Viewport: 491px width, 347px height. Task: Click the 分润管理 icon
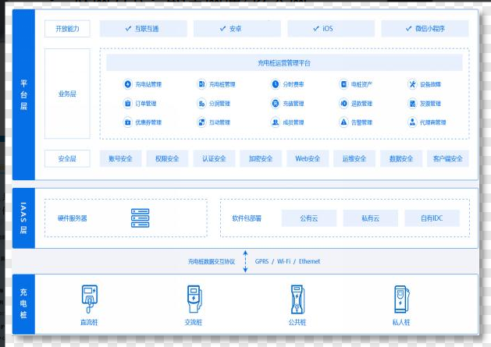click(x=201, y=103)
